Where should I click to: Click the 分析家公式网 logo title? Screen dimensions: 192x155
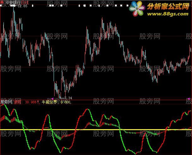168,7
